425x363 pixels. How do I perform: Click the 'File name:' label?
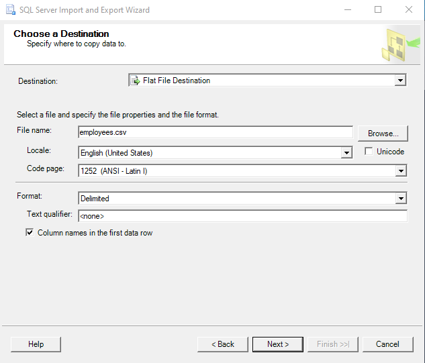tap(34, 130)
